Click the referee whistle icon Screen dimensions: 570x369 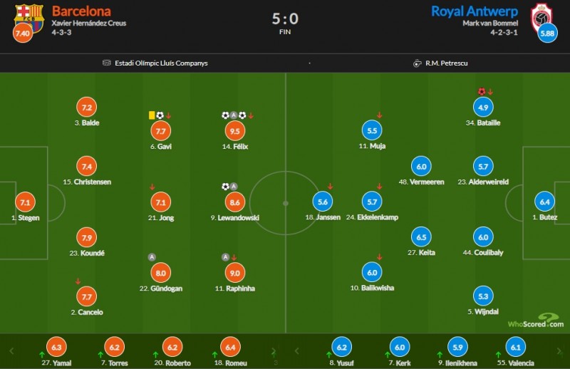pyautogui.click(x=417, y=63)
